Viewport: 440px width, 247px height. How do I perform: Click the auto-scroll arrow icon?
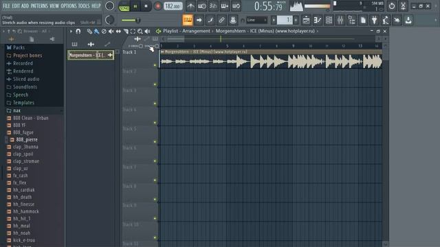click(x=199, y=20)
